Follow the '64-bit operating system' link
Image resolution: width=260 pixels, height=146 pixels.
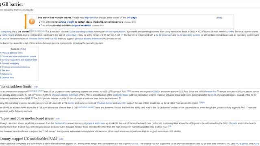pos(188,35)
